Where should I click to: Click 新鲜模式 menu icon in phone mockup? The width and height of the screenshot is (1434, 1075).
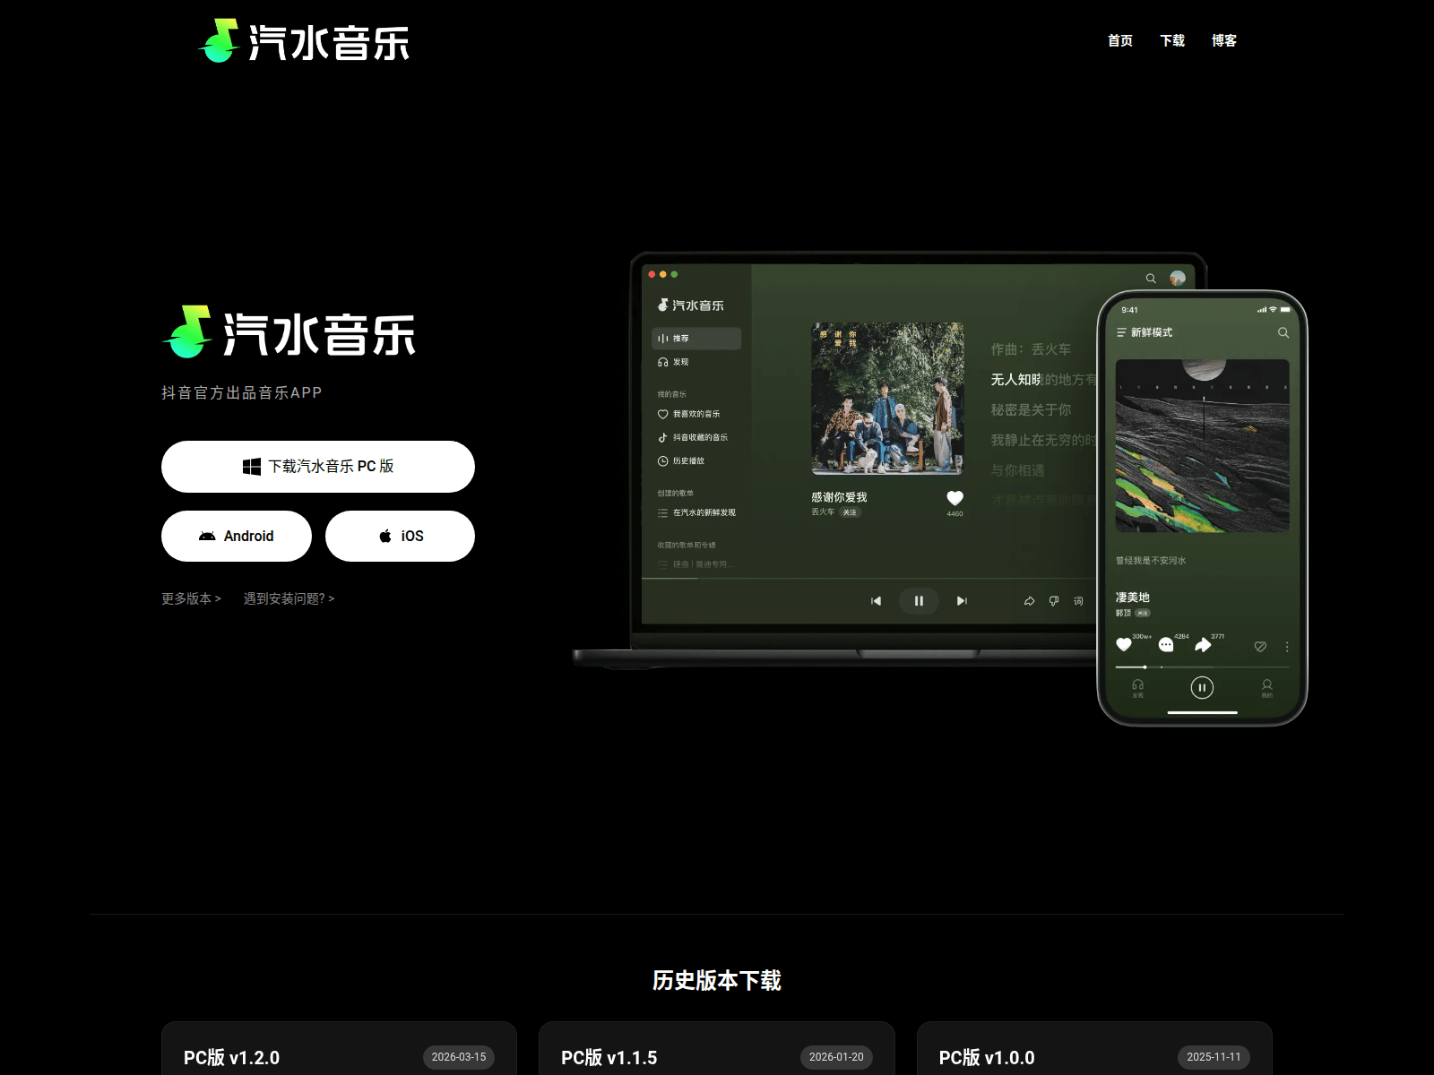[x=1121, y=332]
